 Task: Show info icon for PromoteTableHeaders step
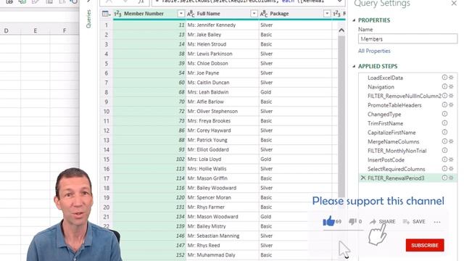coord(444,105)
